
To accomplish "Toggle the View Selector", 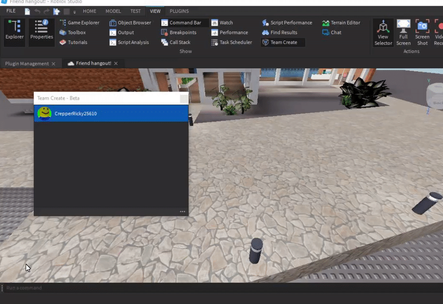I will click(x=383, y=32).
